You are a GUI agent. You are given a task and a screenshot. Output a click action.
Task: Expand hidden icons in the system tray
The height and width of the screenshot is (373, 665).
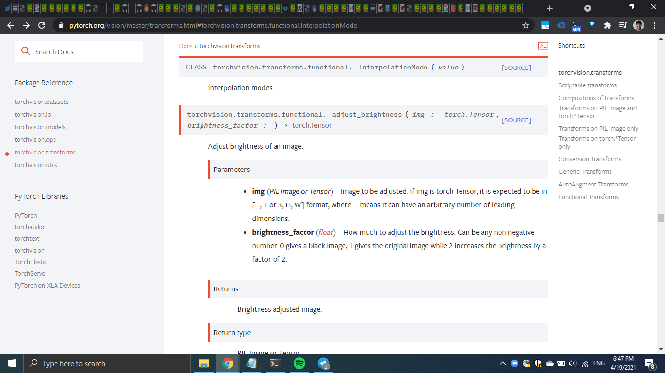click(502, 363)
